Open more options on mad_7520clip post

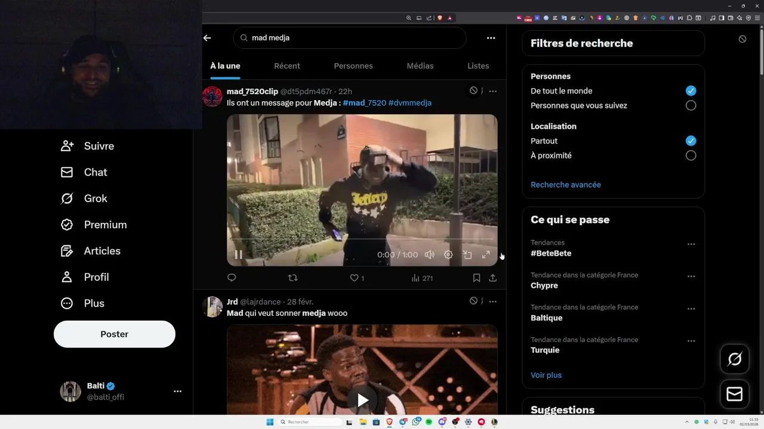pyautogui.click(x=492, y=91)
